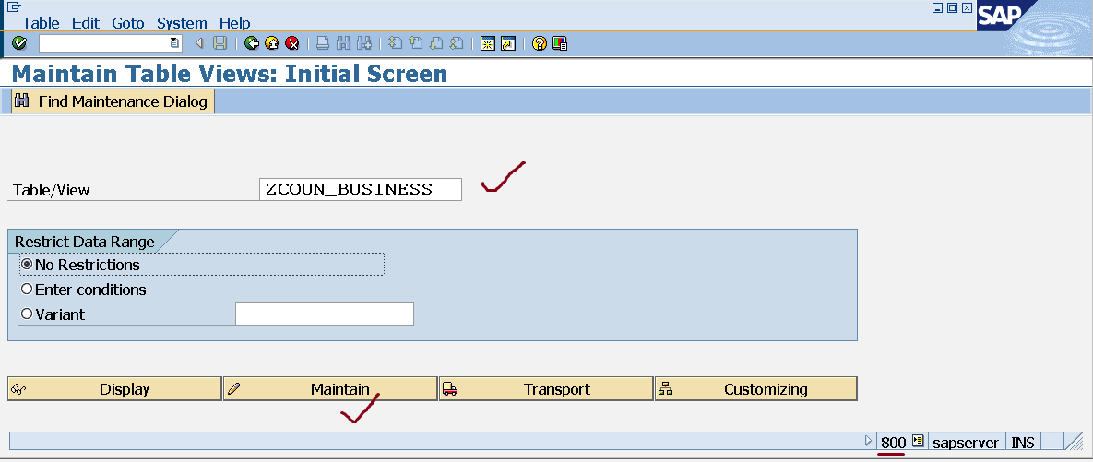Click the Variant input field
Screen dimensions: 1093x462
[325, 314]
